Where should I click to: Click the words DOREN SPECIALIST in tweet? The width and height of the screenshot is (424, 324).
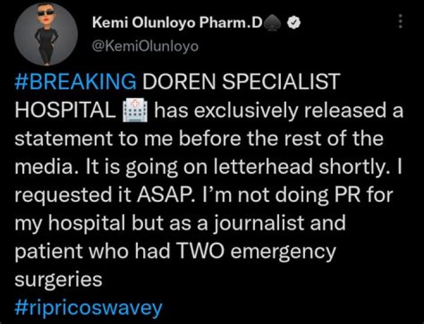pyautogui.click(x=241, y=82)
